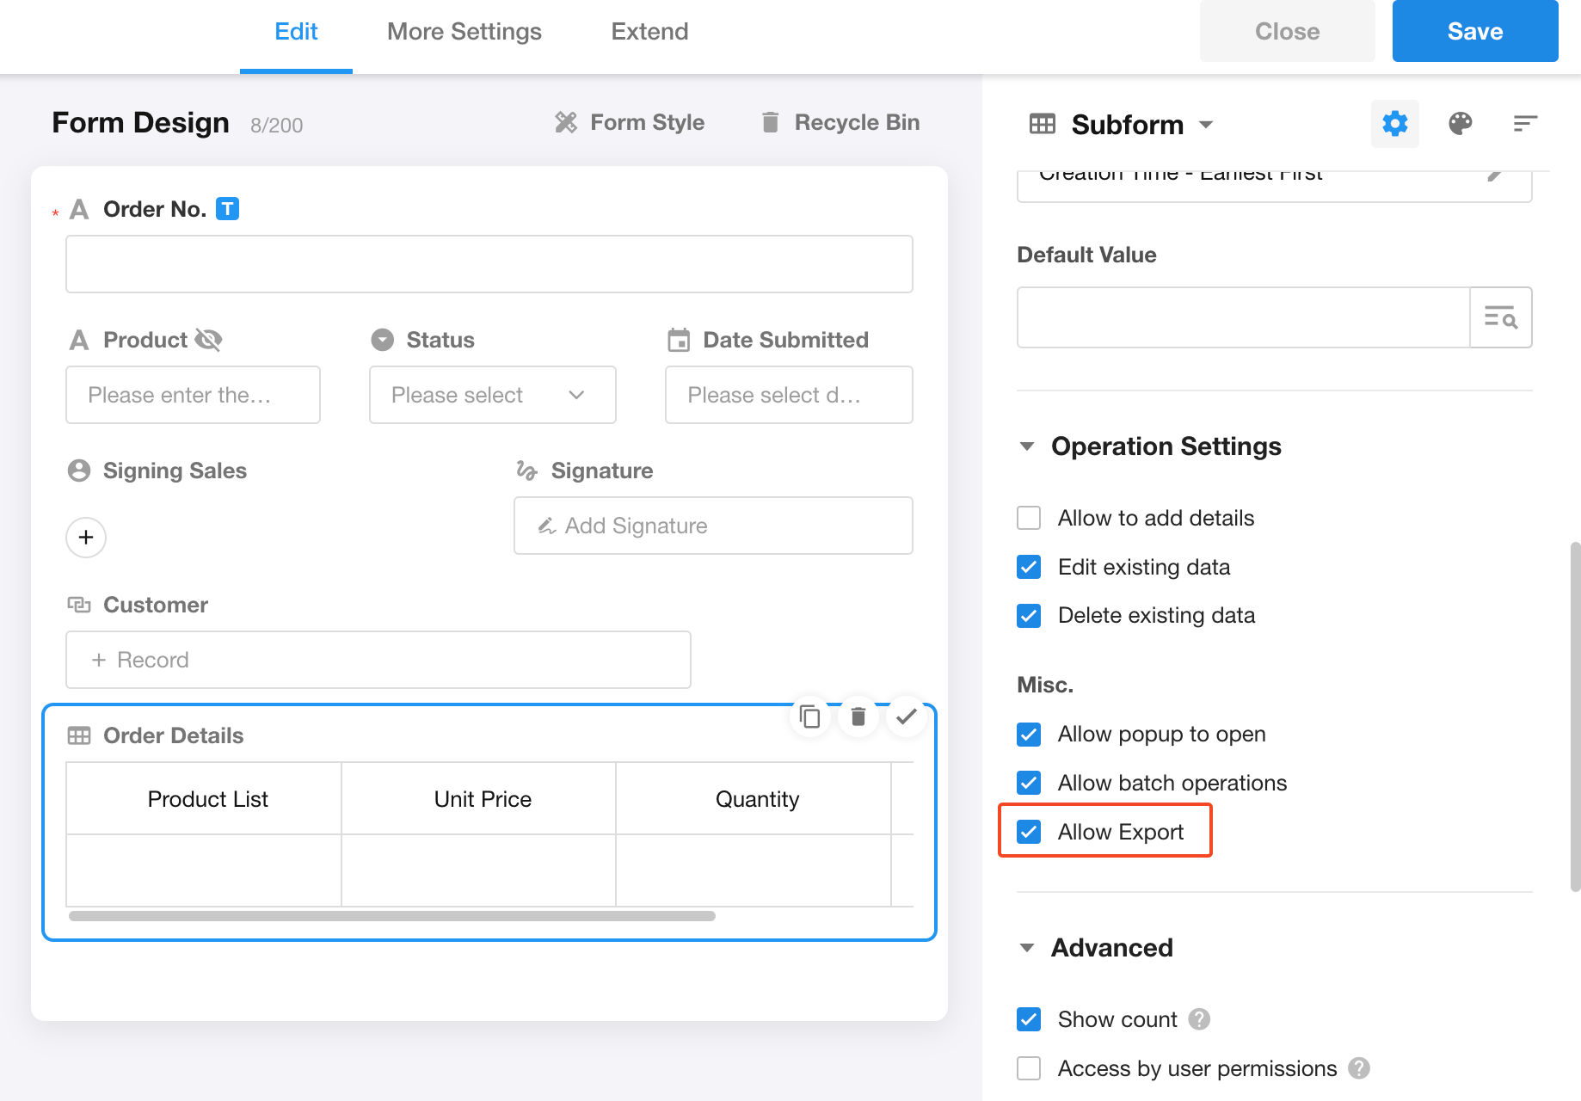
Task: Click the help icon next to Show count
Action: tap(1199, 1019)
